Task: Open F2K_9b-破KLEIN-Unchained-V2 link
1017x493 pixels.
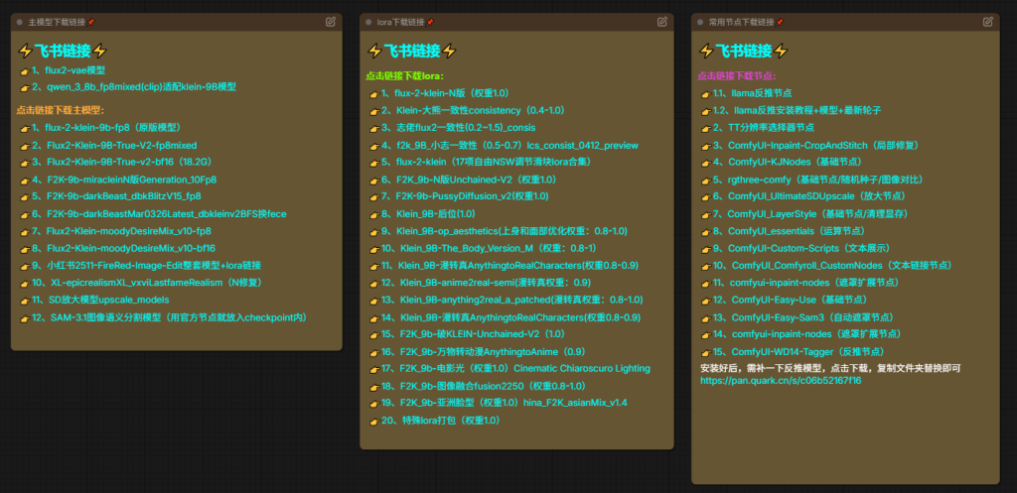Action: coord(474,334)
